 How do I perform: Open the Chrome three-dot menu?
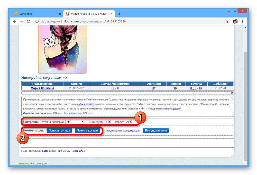242,21
